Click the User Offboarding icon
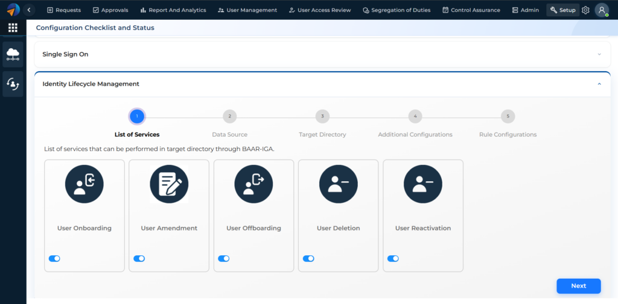Viewport: 618px width, 304px height. tap(254, 184)
